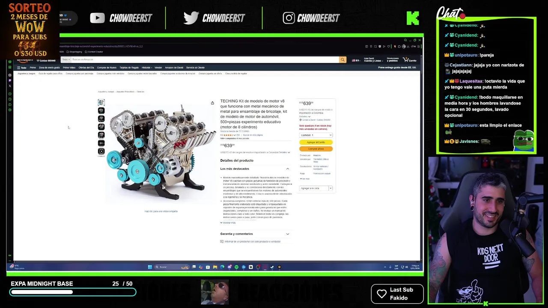Click the browser address bar URL
Screen dimensions: 548x308
tap(101, 46)
